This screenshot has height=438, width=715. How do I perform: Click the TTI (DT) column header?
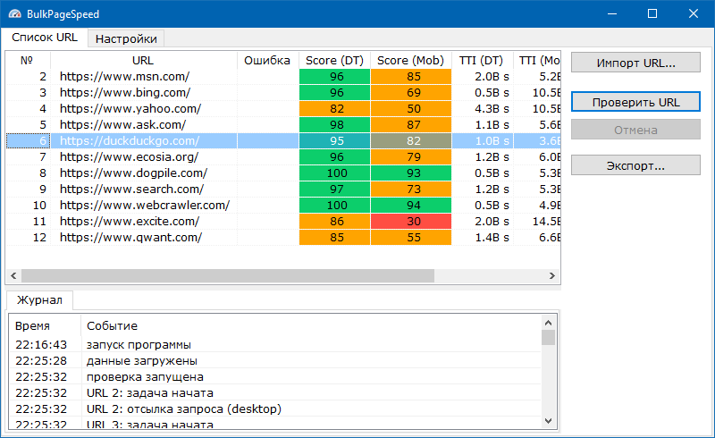click(x=482, y=60)
